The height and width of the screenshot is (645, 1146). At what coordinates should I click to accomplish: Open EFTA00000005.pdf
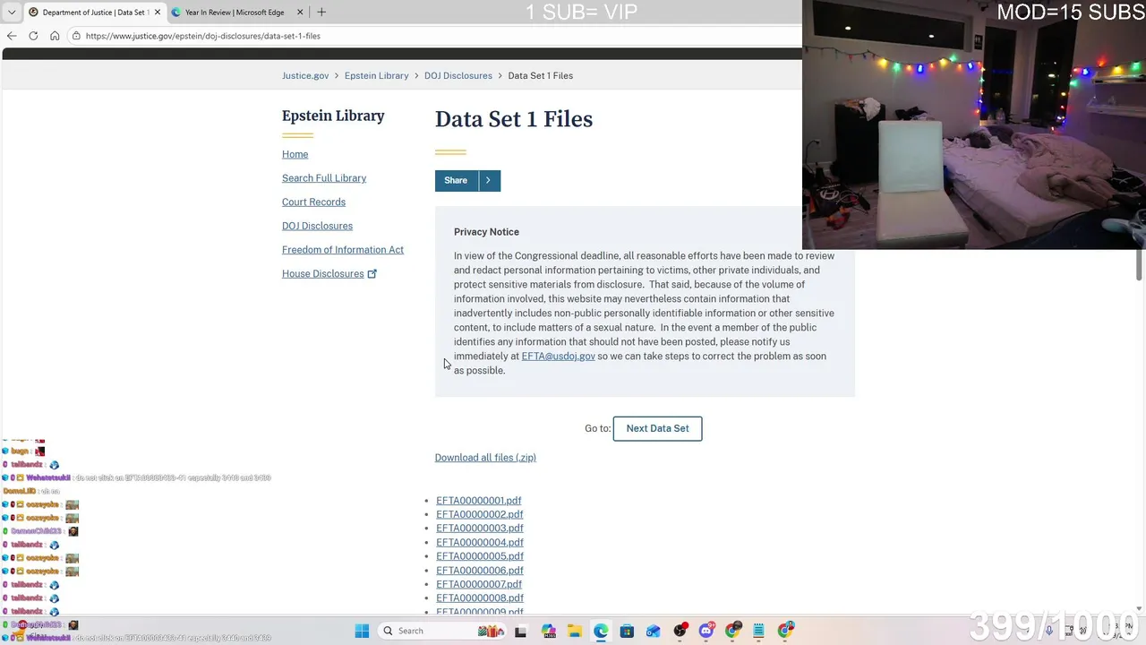pyautogui.click(x=479, y=556)
